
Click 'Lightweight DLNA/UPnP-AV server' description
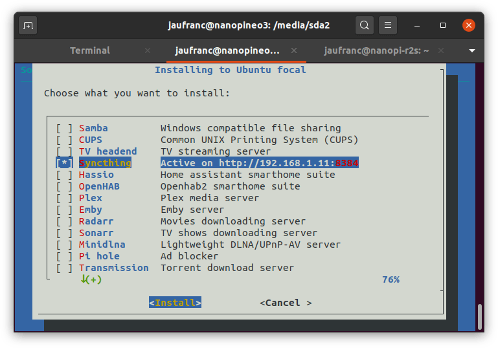pyautogui.click(x=251, y=245)
